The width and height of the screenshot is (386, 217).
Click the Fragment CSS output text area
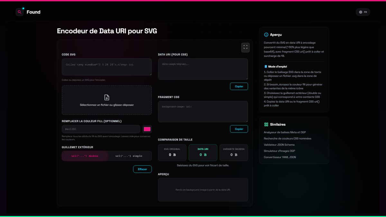203,112
